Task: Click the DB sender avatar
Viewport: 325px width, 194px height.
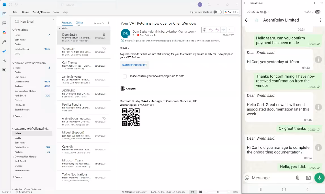Action: pos(126,34)
